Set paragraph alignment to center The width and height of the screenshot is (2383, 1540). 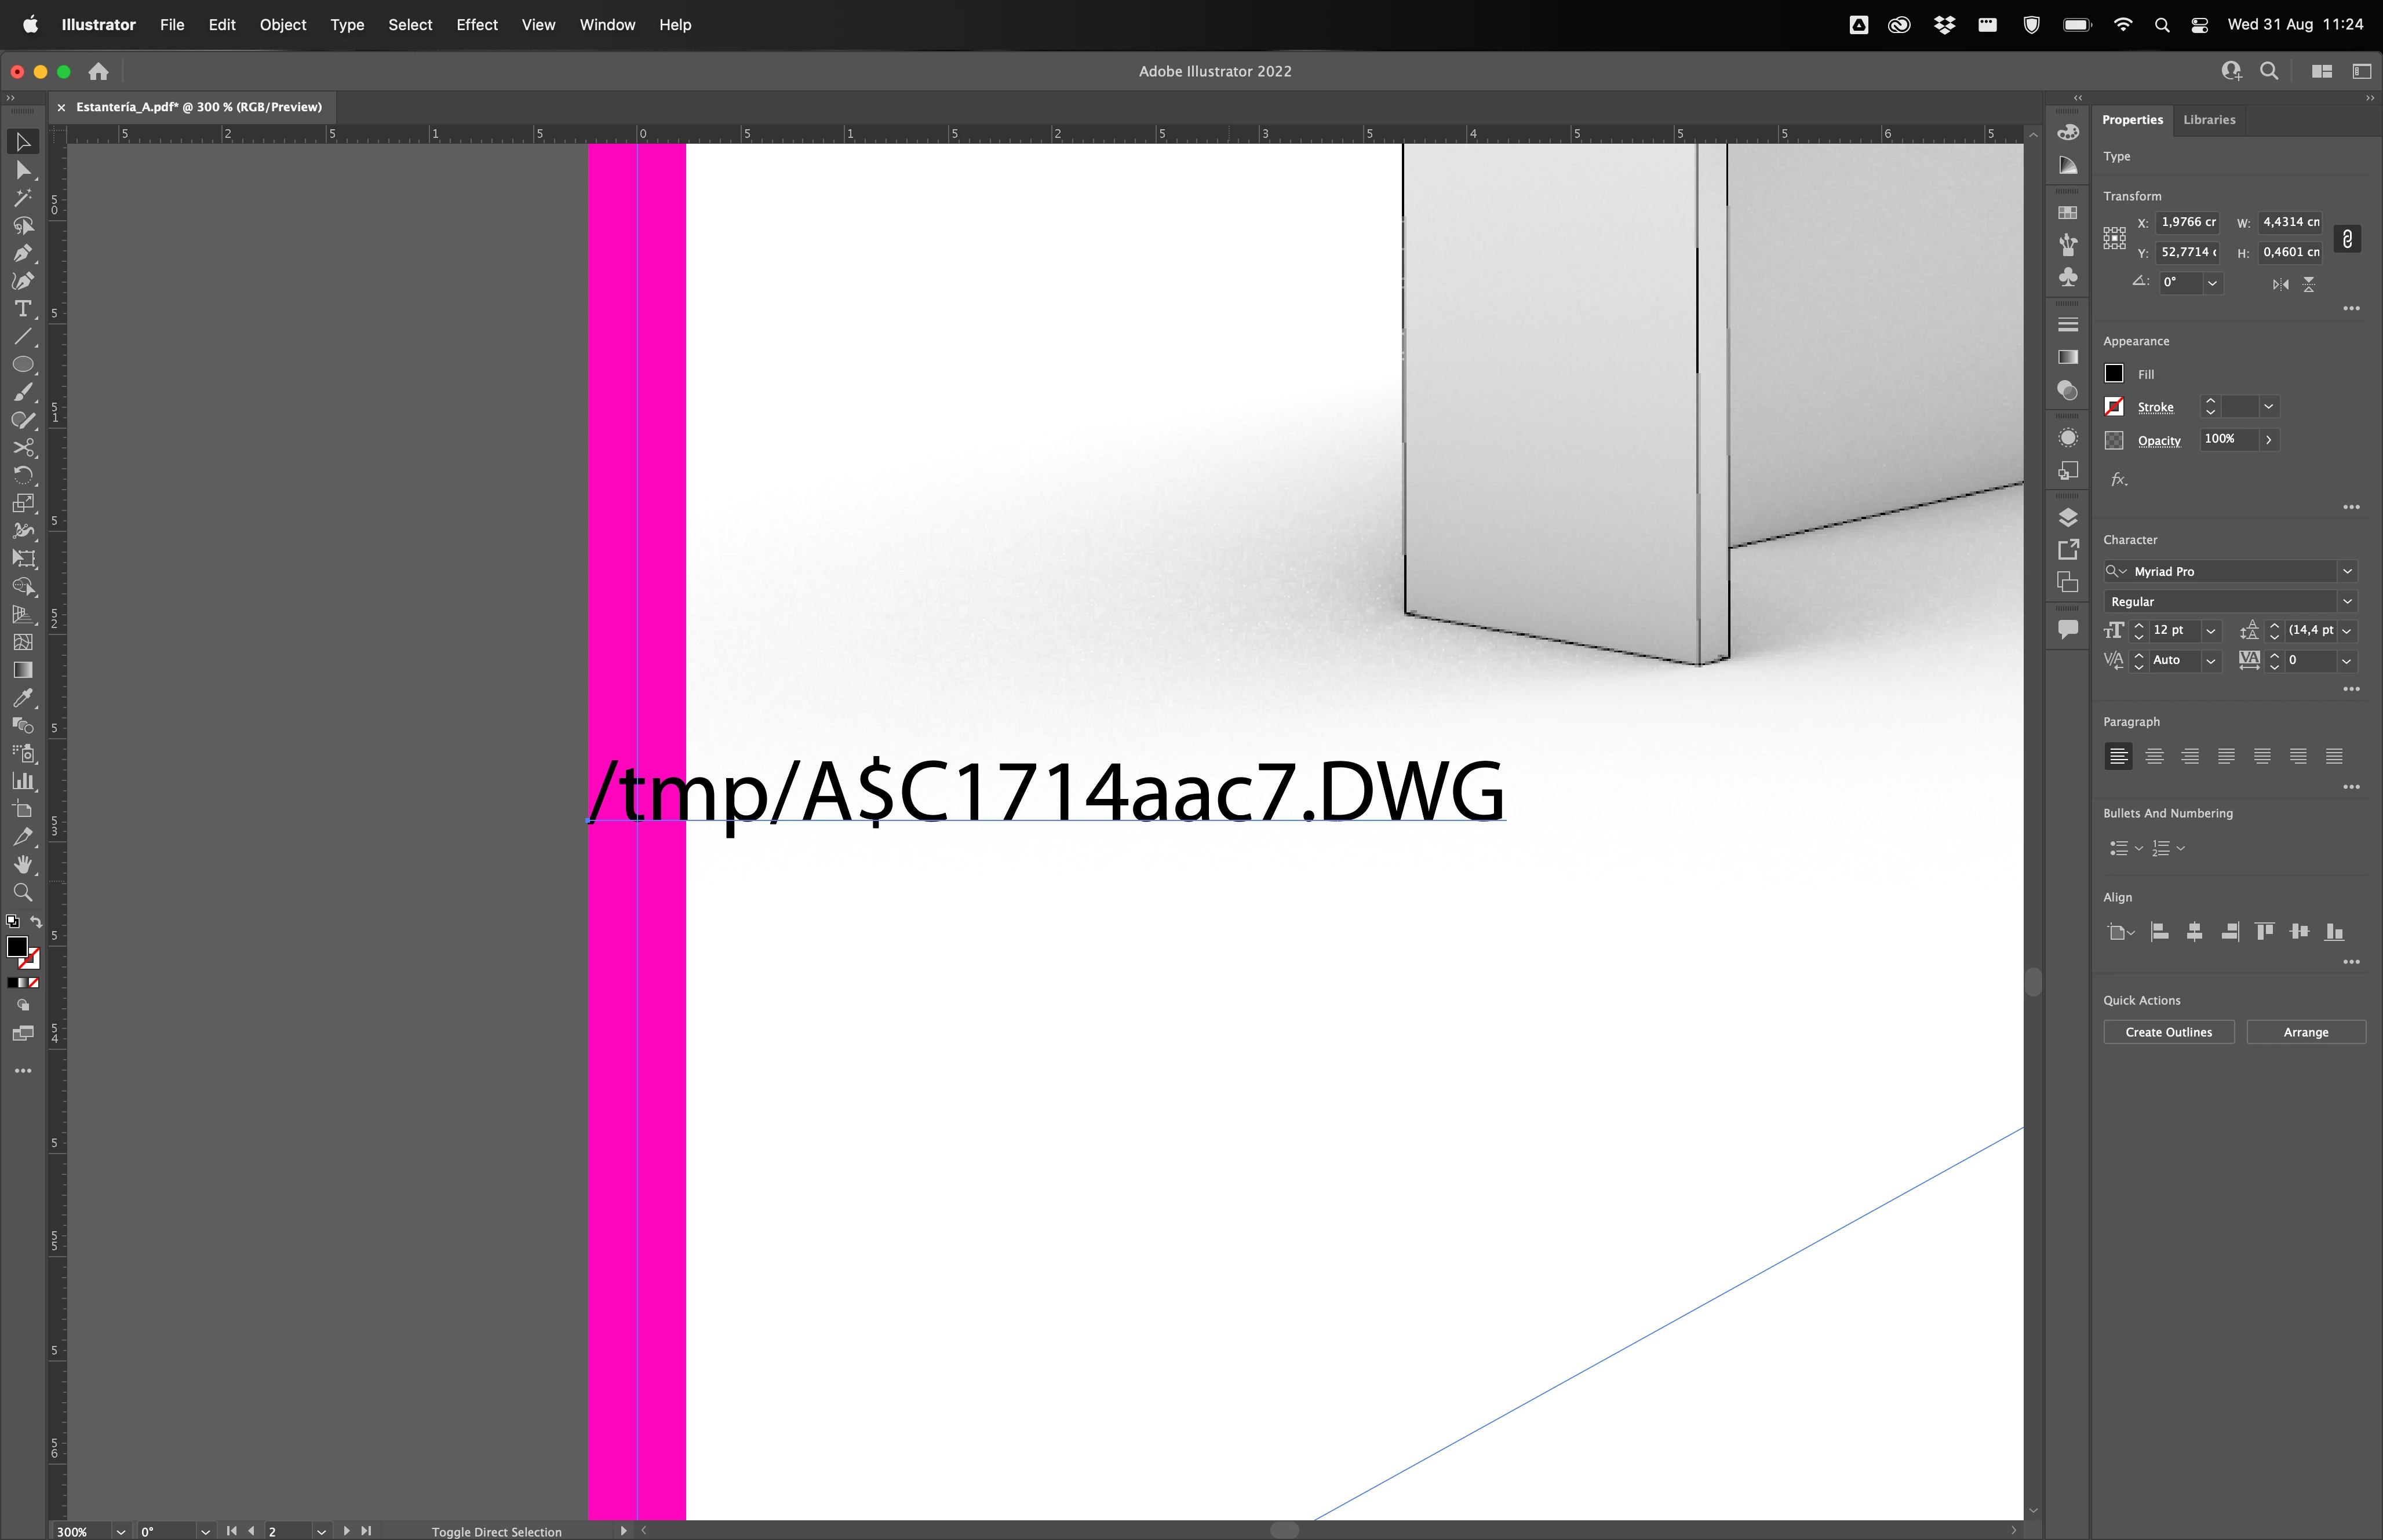pyautogui.click(x=2154, y=757)
